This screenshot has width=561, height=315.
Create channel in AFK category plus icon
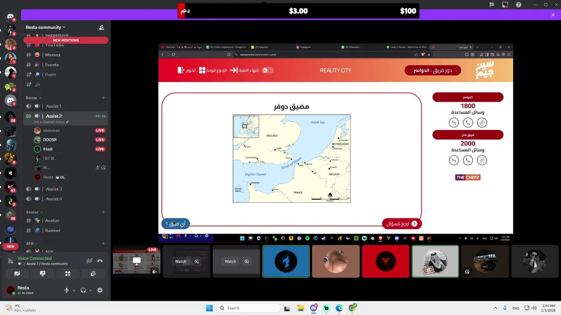click(103, 243)
